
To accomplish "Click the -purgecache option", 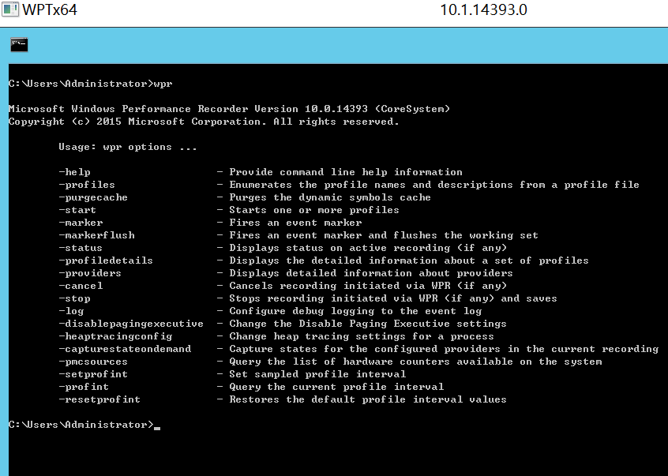I will [93, 197].
